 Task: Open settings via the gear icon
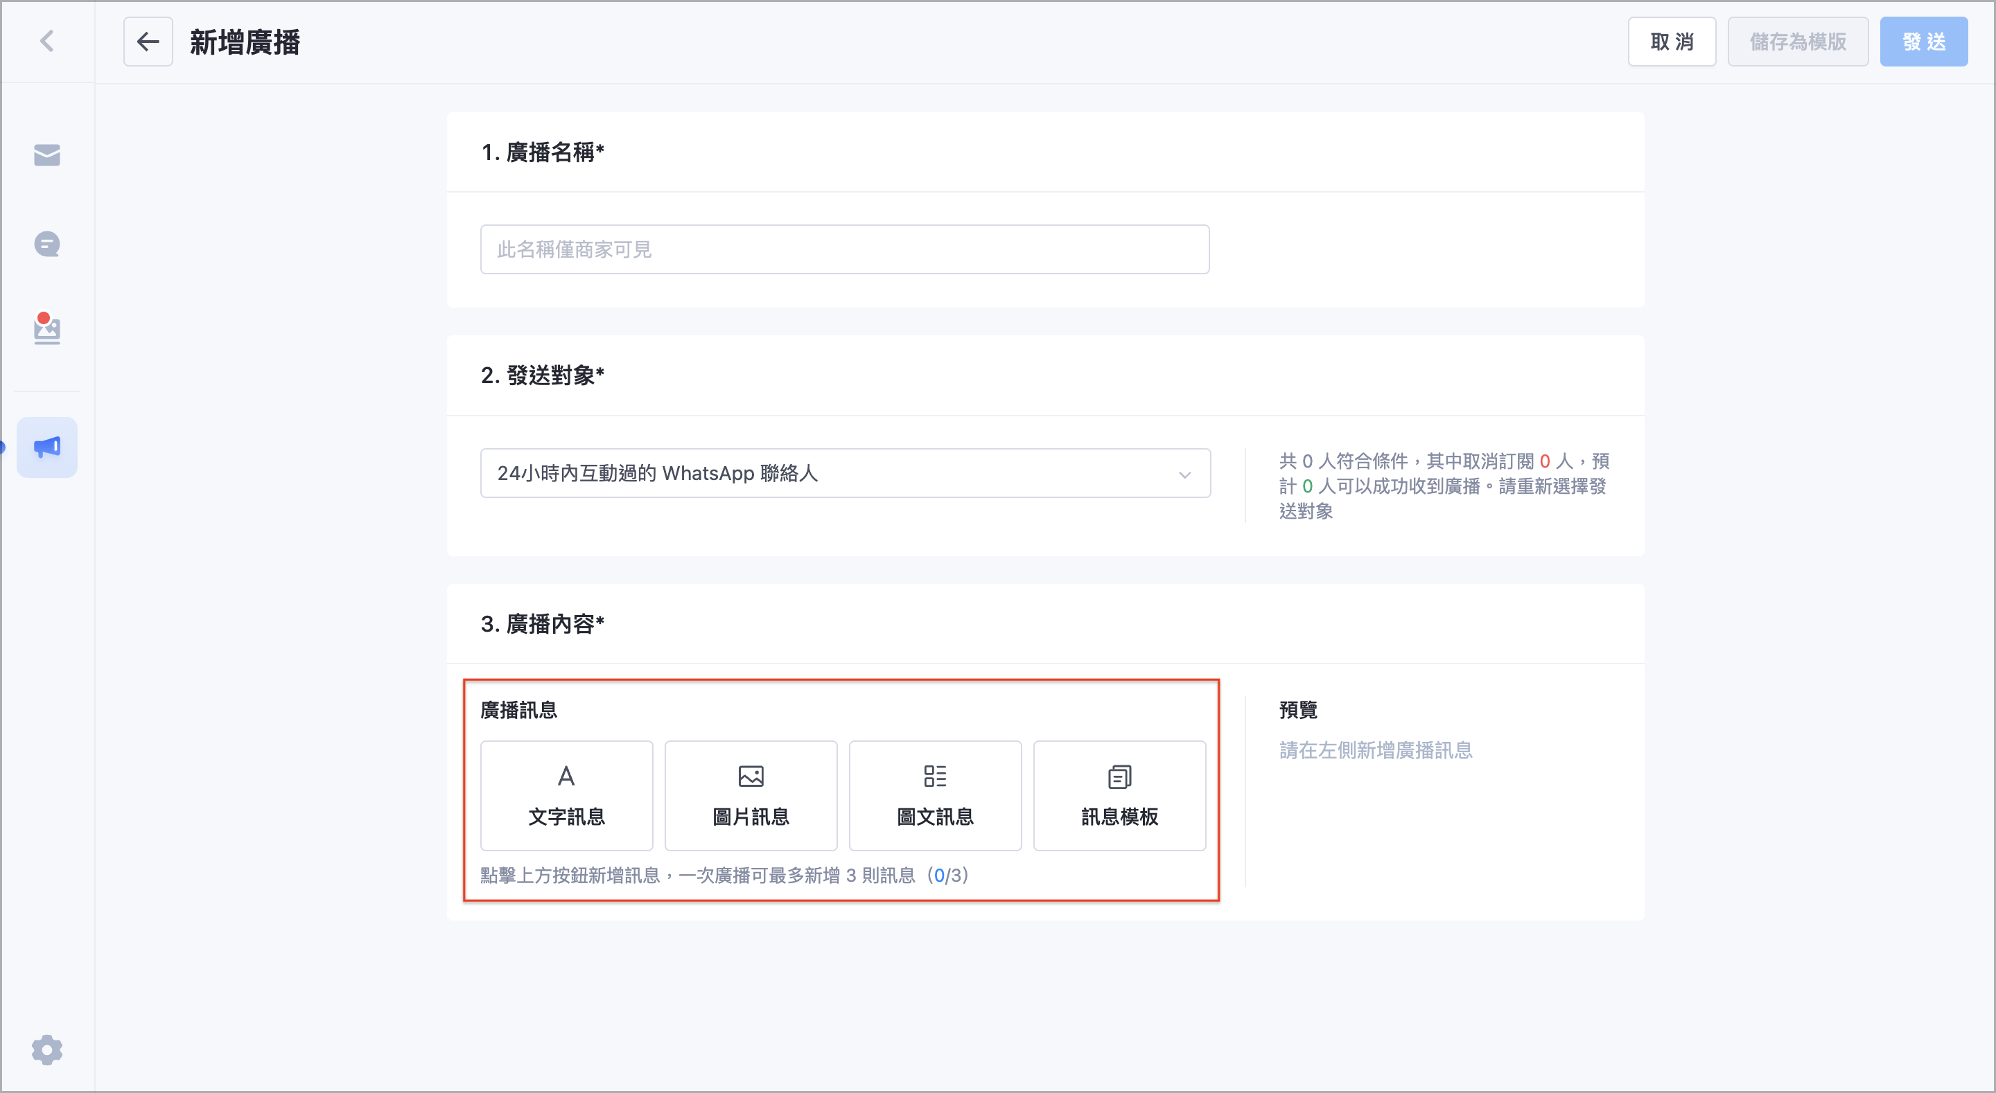[47, 1049]
